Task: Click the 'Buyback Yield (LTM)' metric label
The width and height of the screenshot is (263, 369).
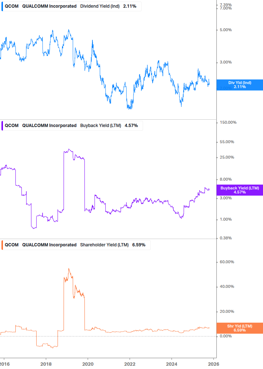Action: coord(101,126)
